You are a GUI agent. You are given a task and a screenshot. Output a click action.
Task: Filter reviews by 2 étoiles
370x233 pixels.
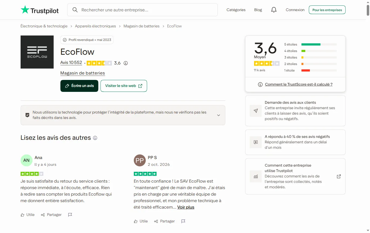(310, 64)
